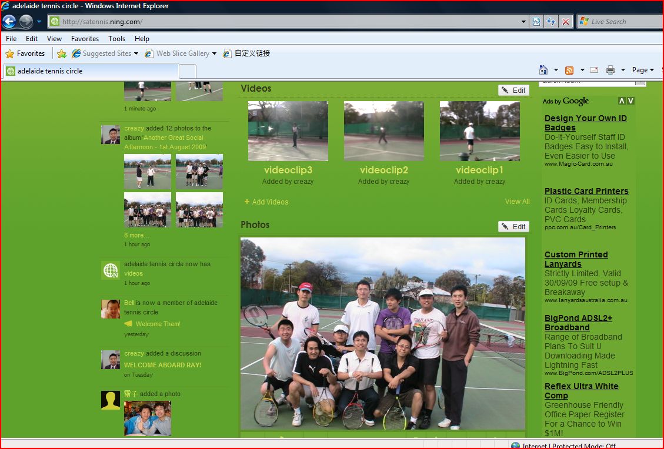Open Compatibility View icon in address bar
This screenshot has width=664, height=449.
click(536, 22)
